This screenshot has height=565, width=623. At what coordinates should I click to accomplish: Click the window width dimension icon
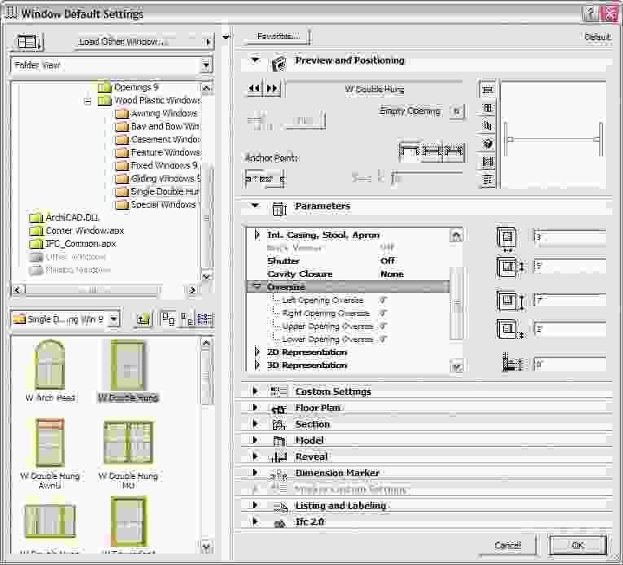(507, 239)
